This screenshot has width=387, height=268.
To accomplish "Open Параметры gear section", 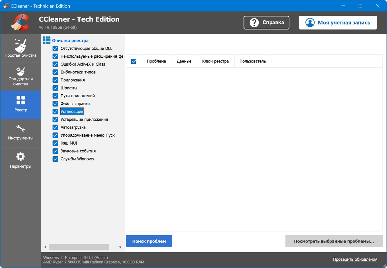I will pyautogui.click(x=21, y=162).
